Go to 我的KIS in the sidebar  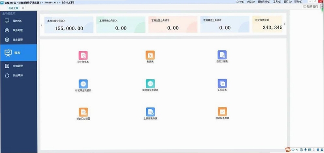(19, 21)
